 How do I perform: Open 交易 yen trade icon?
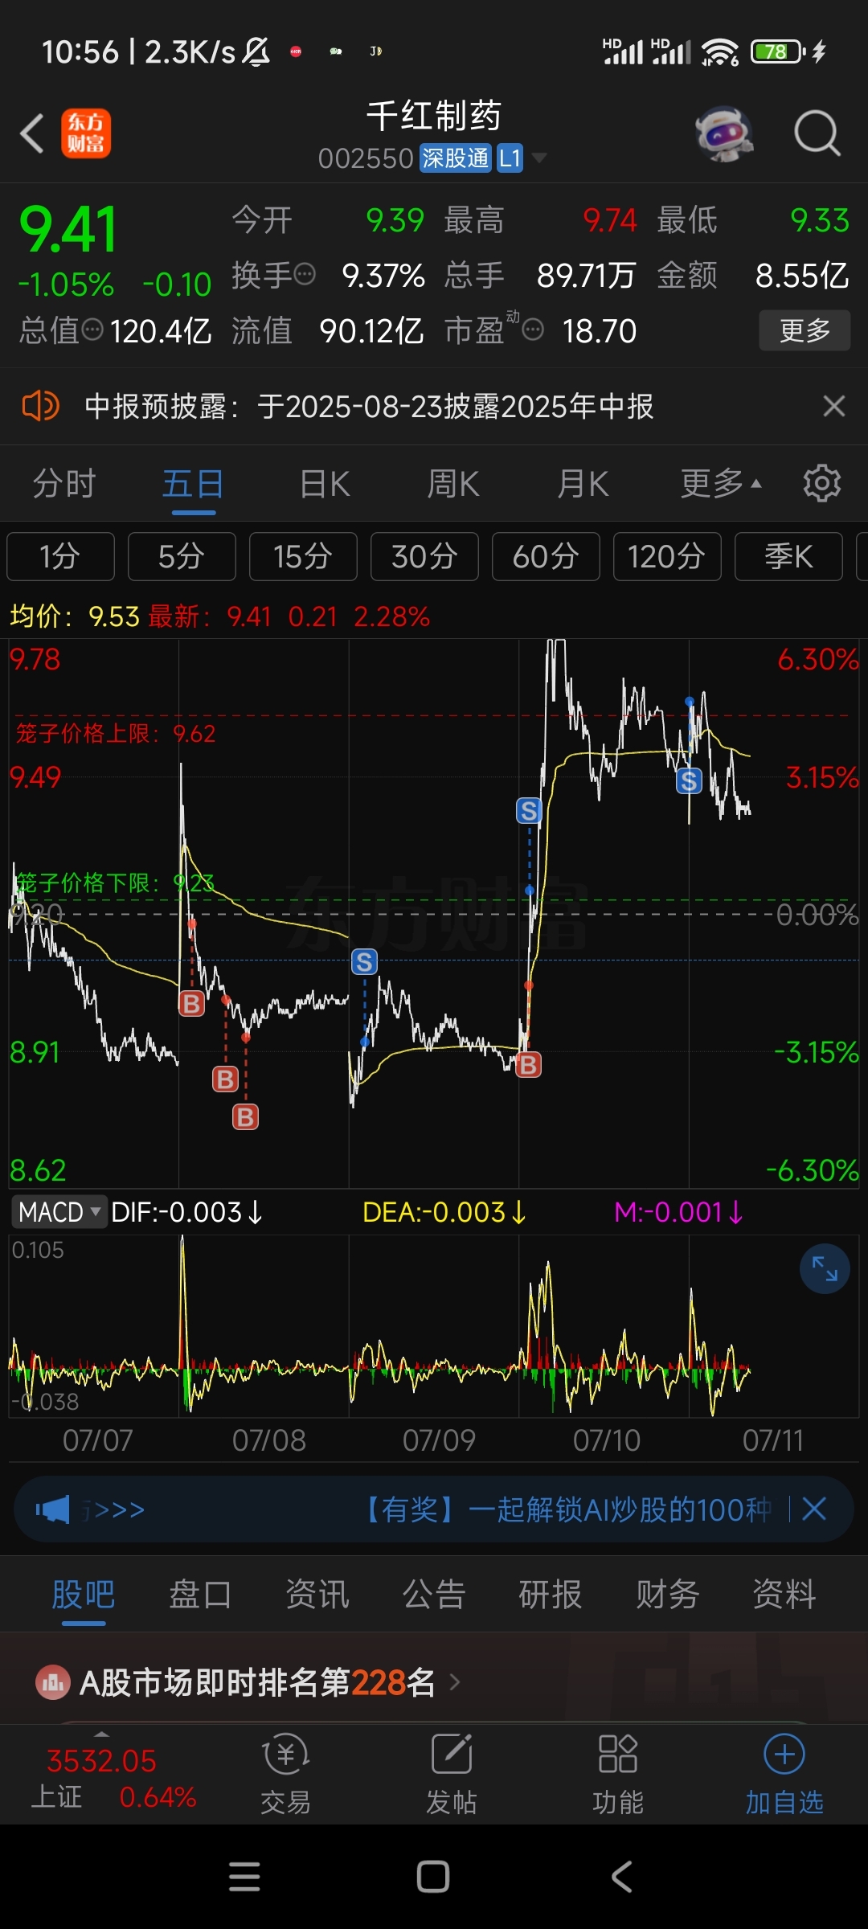pos(285,1754)
